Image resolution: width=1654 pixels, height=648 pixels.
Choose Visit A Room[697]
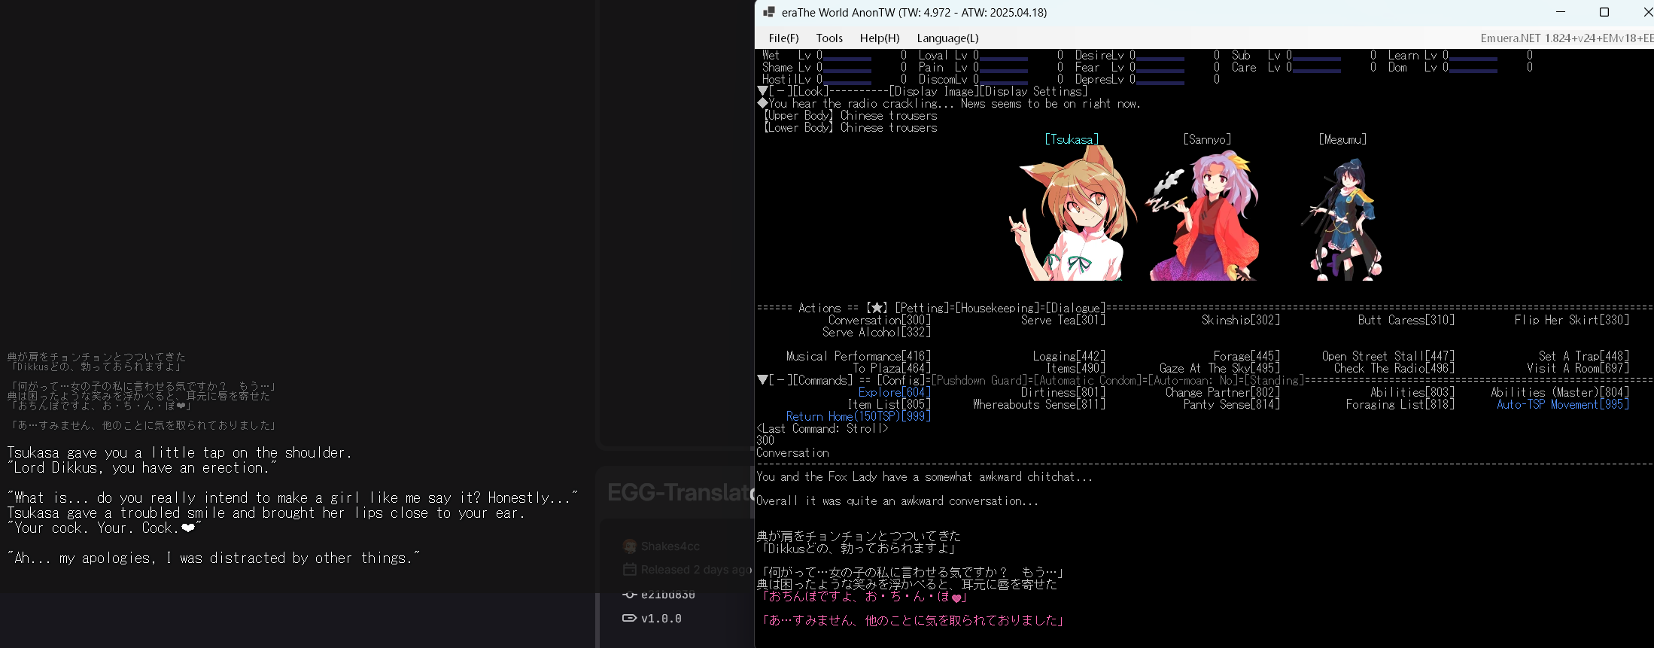(1578, 369)
